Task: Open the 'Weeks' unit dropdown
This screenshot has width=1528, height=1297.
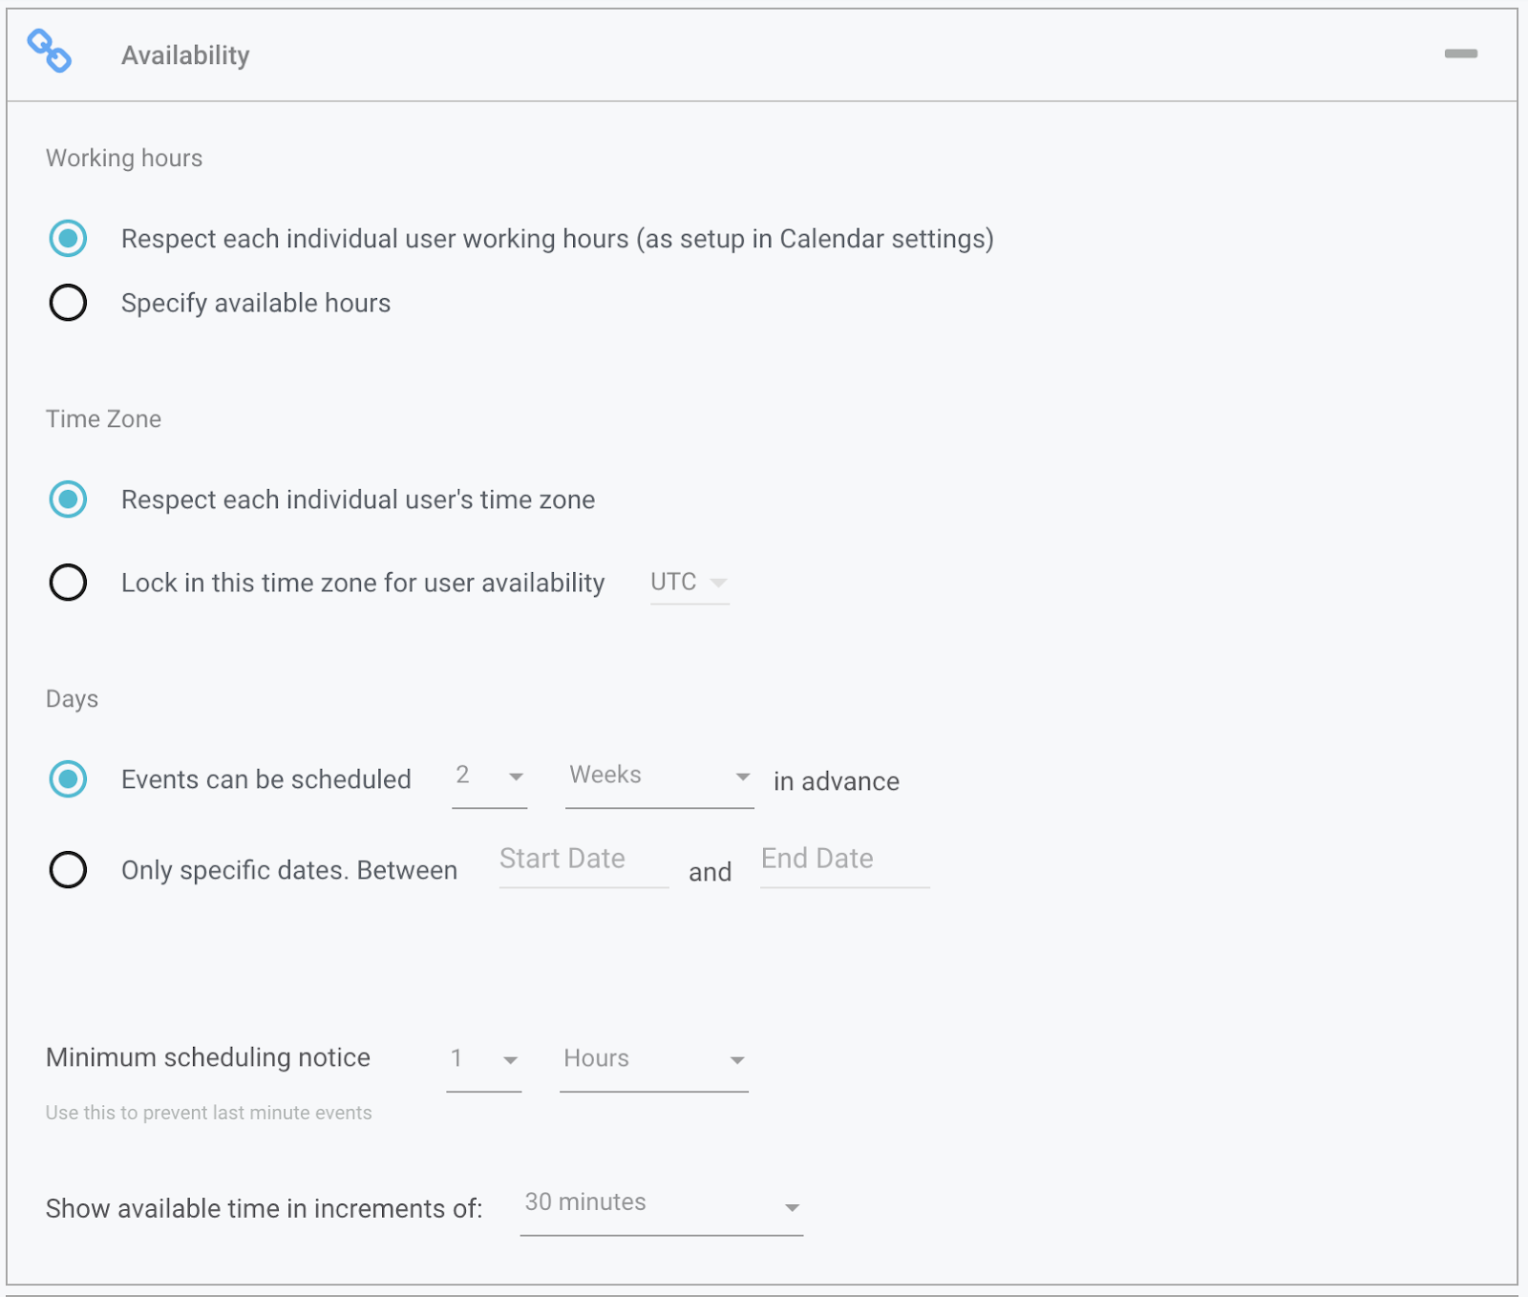Action: tap(658, 776)
